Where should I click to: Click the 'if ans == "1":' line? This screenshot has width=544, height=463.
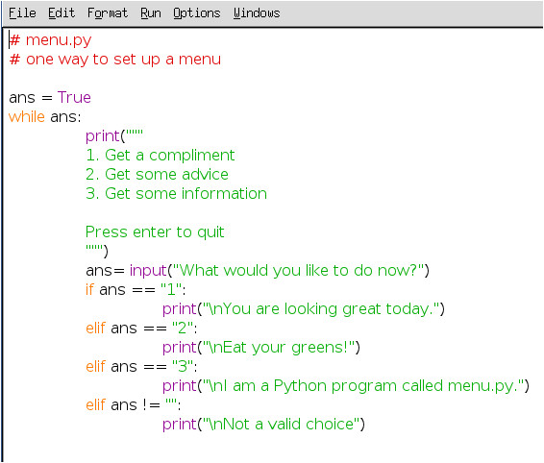pyautogui.click(x=136, y=289)
